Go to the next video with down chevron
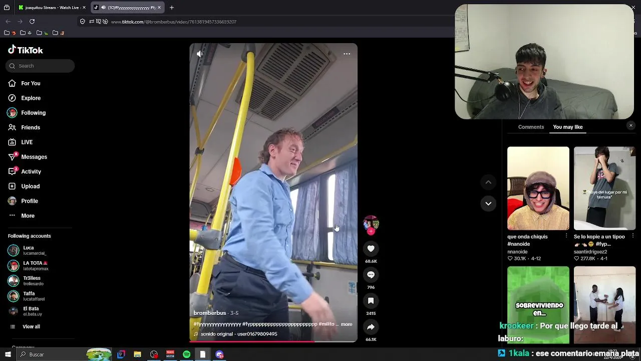641x361 pixels. click(x=488, y=204)
